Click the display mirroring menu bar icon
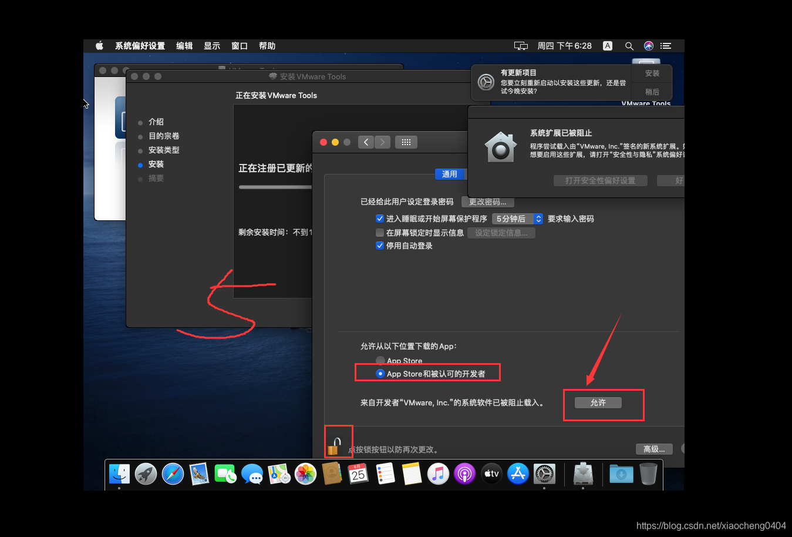 (x=521, y=46)
